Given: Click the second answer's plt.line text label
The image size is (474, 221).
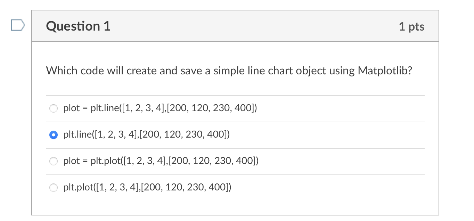Looking at the screenshot, I should pyautogui.click(x=147, y=134).
